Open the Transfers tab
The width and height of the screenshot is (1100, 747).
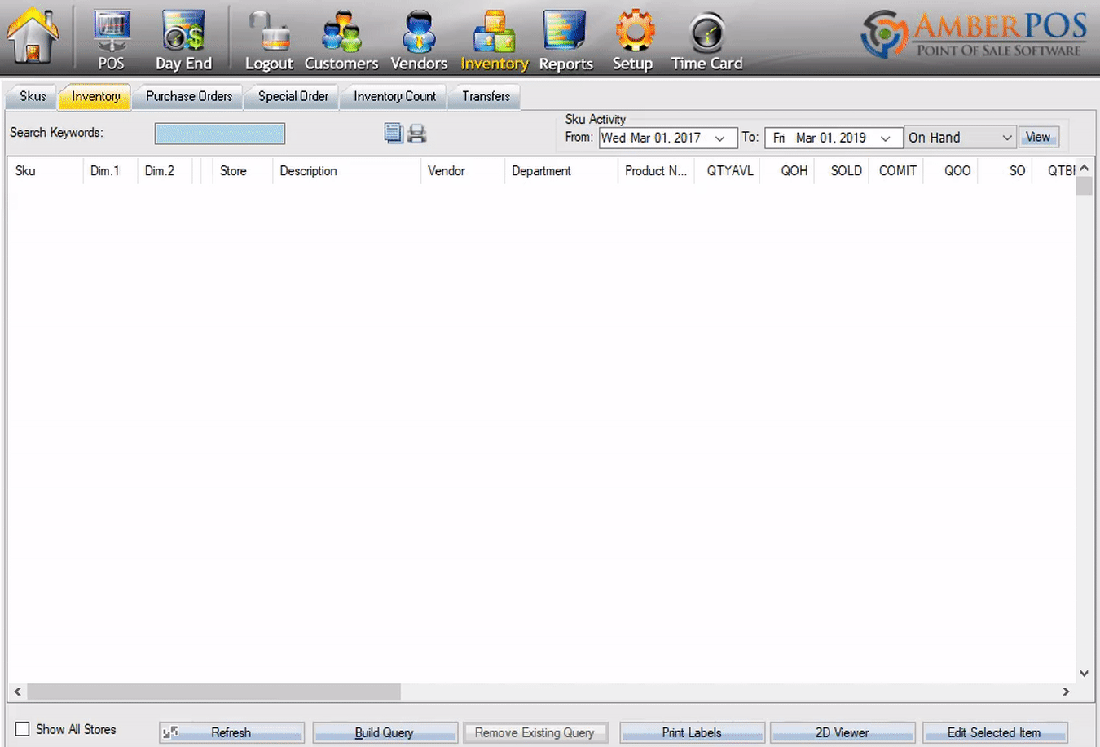(x=486, y=96)
